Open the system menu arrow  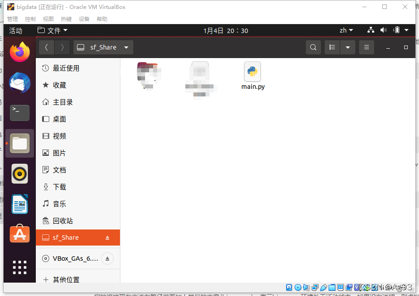pyautogui.click(x=406, y=30)
